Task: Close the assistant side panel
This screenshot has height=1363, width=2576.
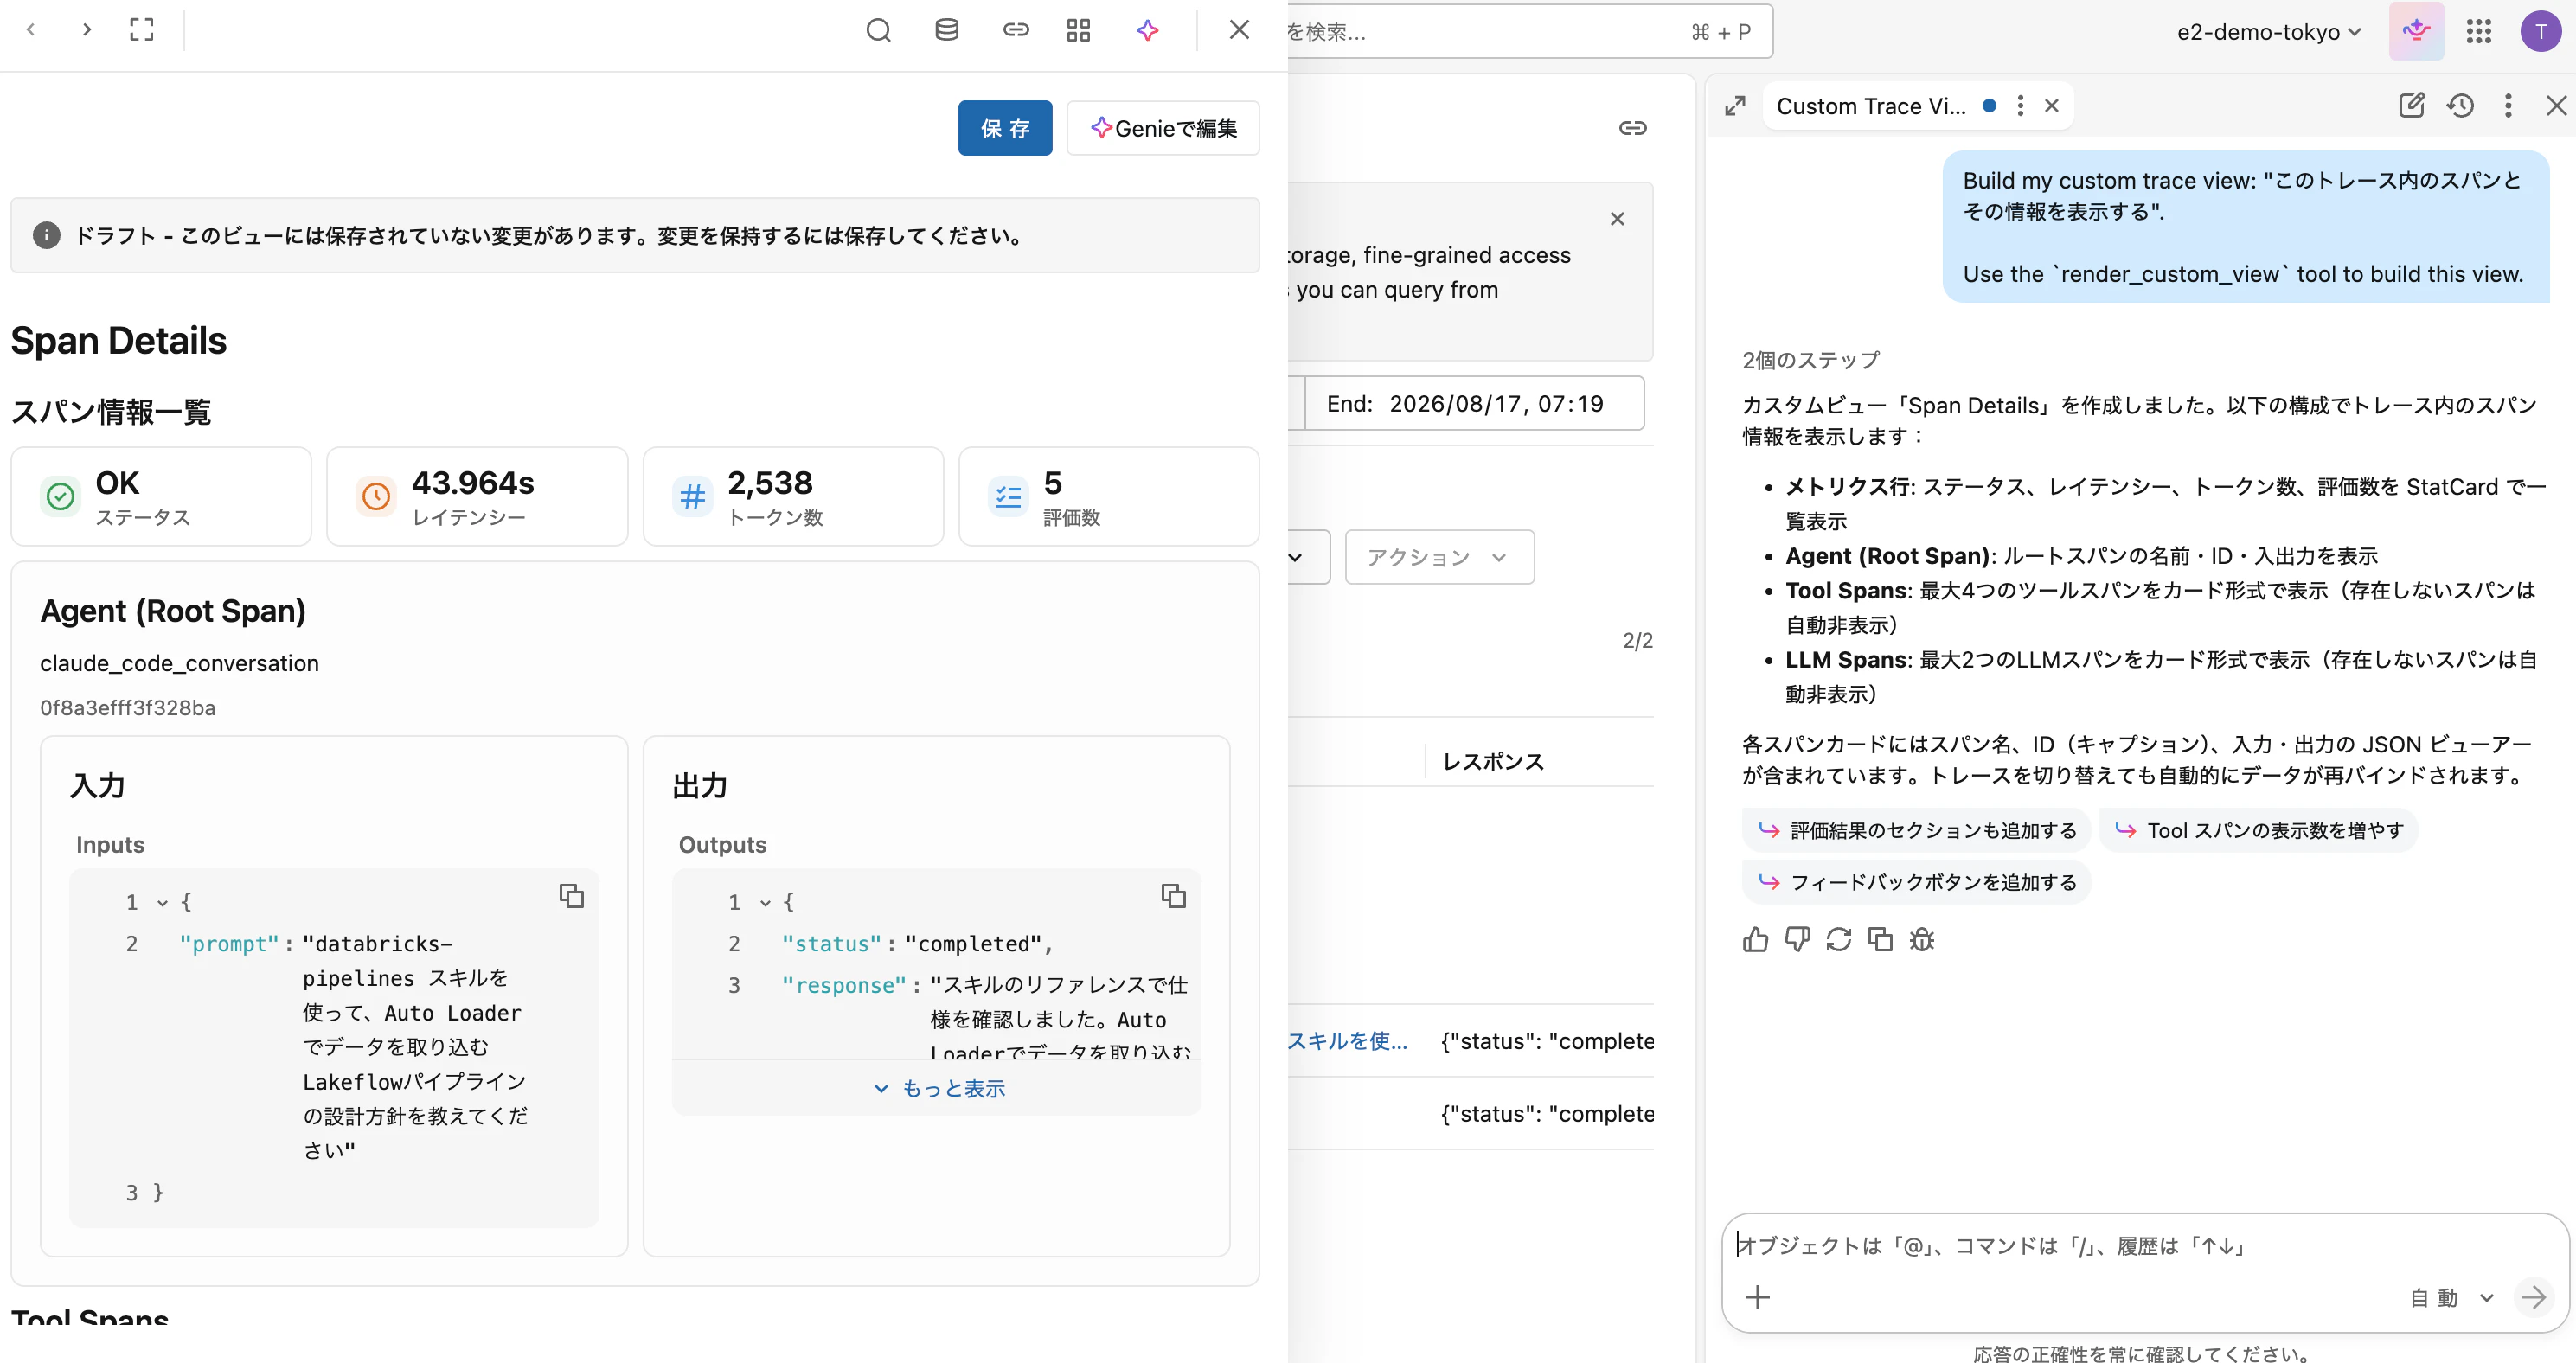Action: pyautogui.click(x=2555, y=105)
